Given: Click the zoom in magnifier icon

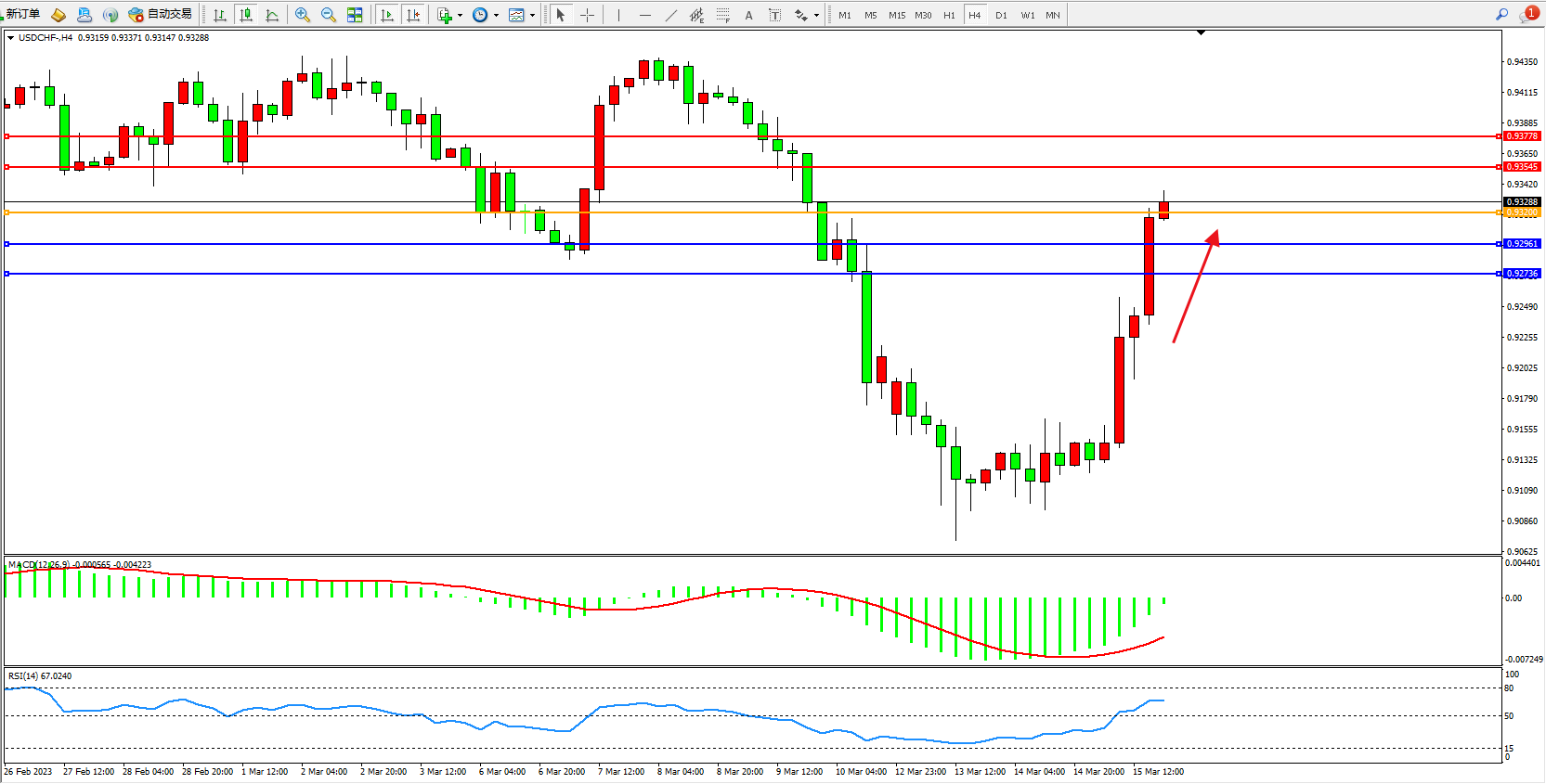Looking at the screenshot, I should point(302,15).
